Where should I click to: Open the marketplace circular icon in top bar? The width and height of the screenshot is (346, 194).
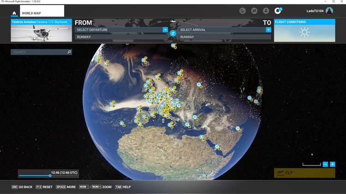click(x=243, y=11)
